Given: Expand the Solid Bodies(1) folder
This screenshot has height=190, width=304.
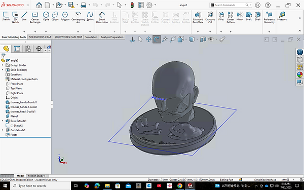Looking at the screenshot, I should pos(3,70).
